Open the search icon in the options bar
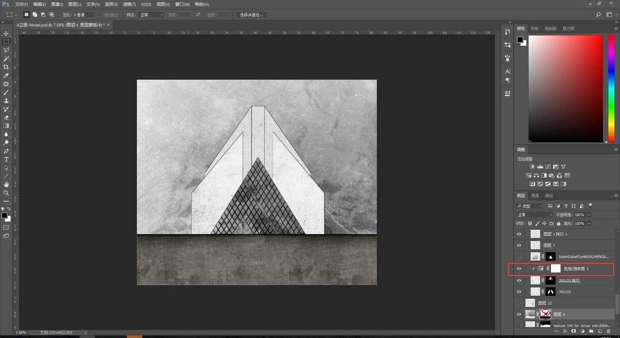This screenshot has height=338, width=620. (x=598, y=15)
